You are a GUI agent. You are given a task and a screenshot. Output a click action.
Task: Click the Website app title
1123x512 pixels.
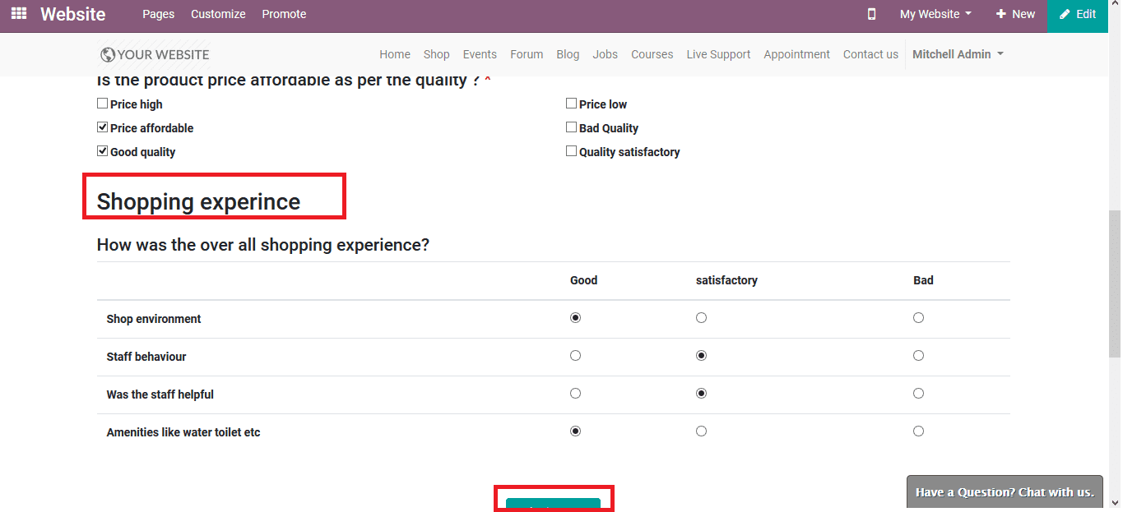pyautogui.click(x=73, y=14)
